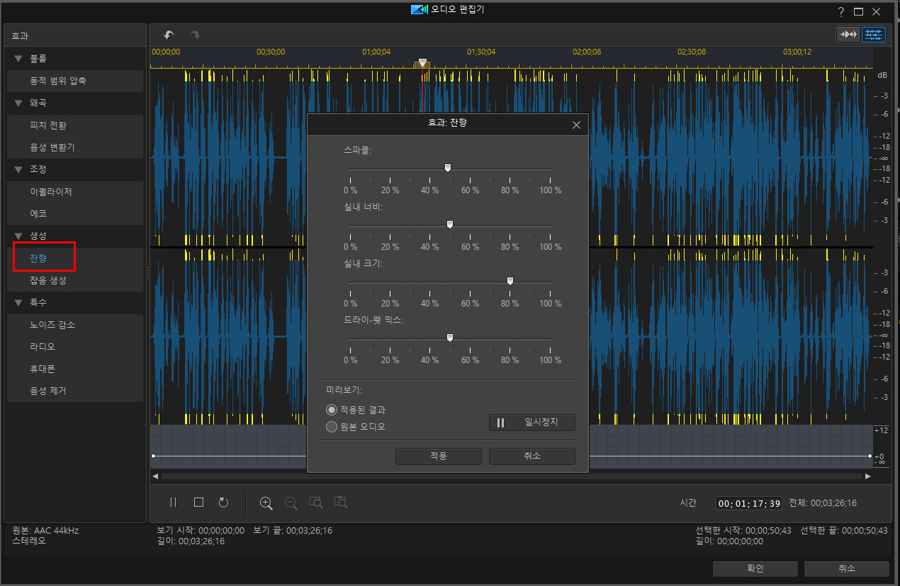
Task: Click the volume envelope right endpoint
Action: click(870, 456)
